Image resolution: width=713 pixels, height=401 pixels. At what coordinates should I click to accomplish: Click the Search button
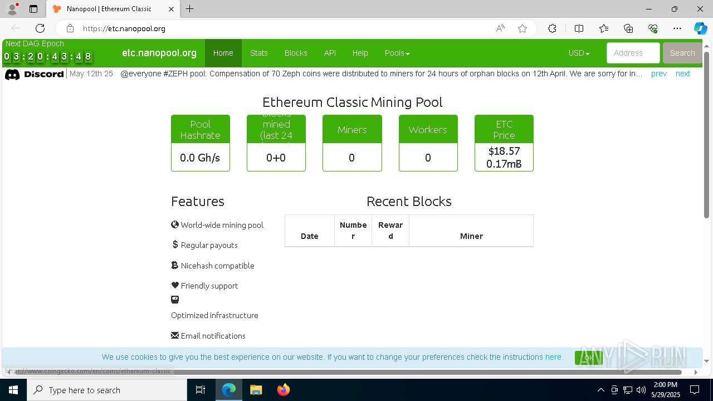click(x=682, y=53)
